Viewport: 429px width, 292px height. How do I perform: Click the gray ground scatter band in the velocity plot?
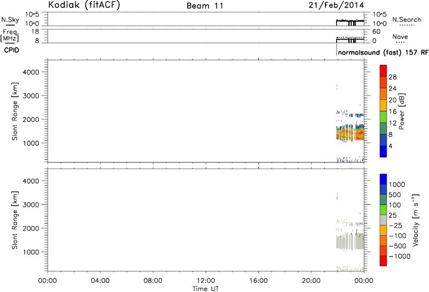tap(350, 241)
